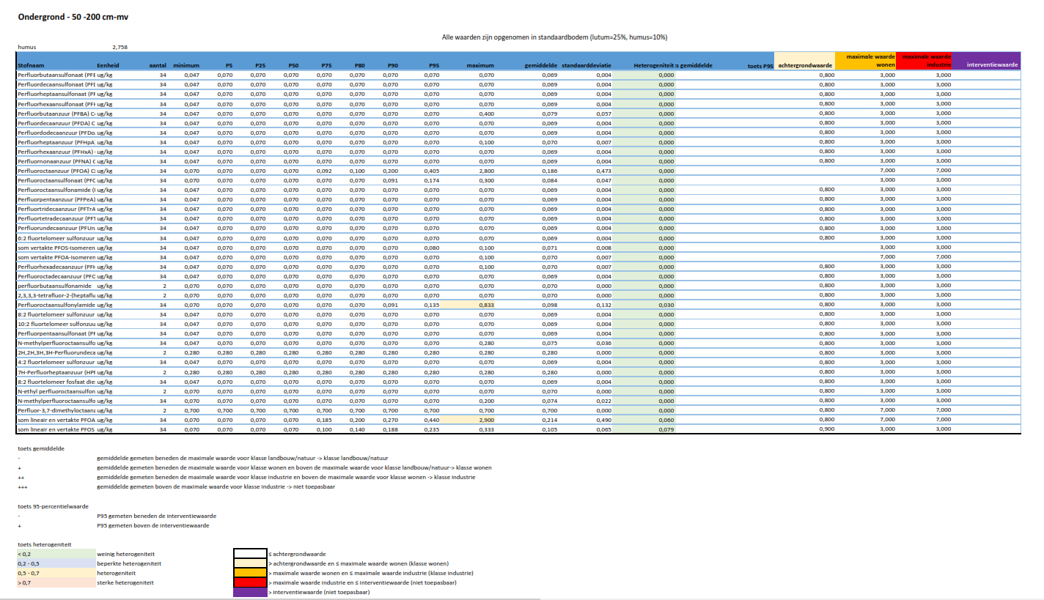Click the 'Perfluorbutaanzuur (PFBA)' row name
Viewport: 1044px width, 600px height.
point(56,114)
